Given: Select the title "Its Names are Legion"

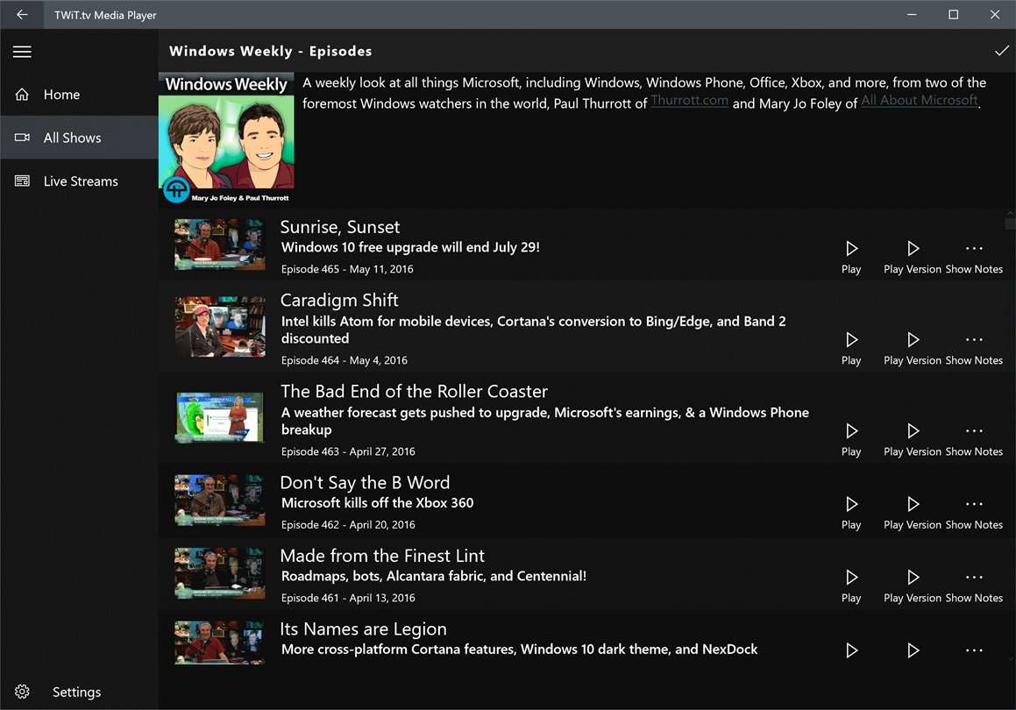Looking at the screenshot, I should pyautogui.click(x=363, y=629).
